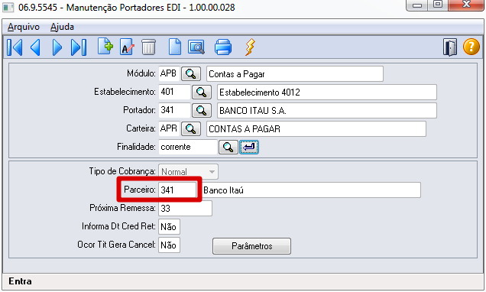Open the Ajuda menu
Image resolution: width=486 pixels, height=292 pixels.
62,27
